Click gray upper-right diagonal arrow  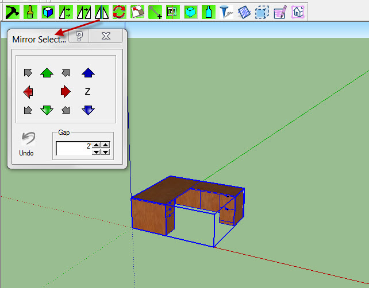tap(66, 73)
